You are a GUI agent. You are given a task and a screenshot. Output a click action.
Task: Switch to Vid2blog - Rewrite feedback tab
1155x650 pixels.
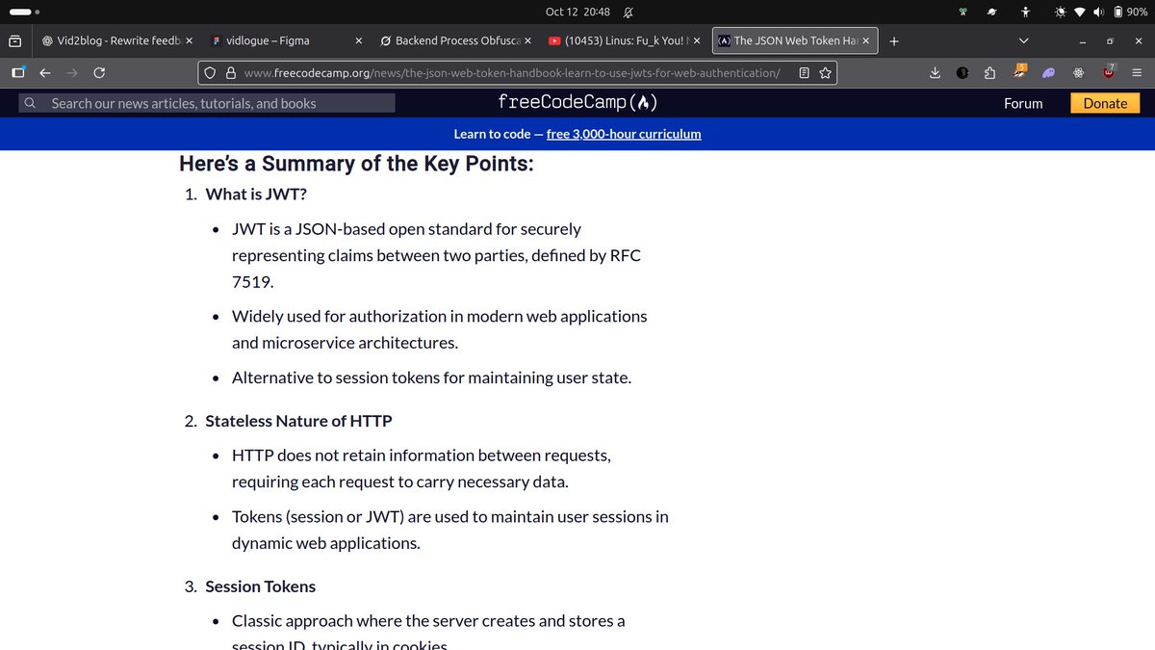pyautogui.click(x=115, y=41)
